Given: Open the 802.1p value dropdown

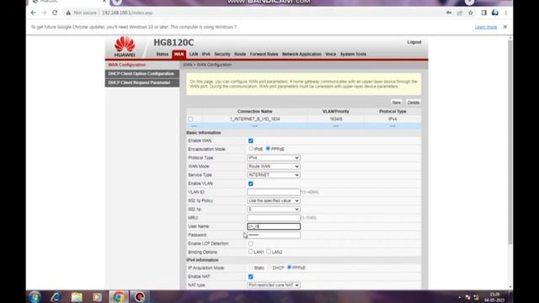Looking at the screenshot, I should coord(273,210).
